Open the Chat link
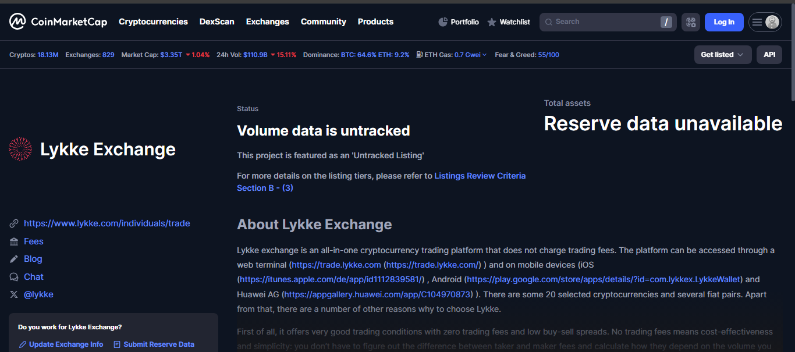Screen dimensions: 795x352 (x=34, y=277)
